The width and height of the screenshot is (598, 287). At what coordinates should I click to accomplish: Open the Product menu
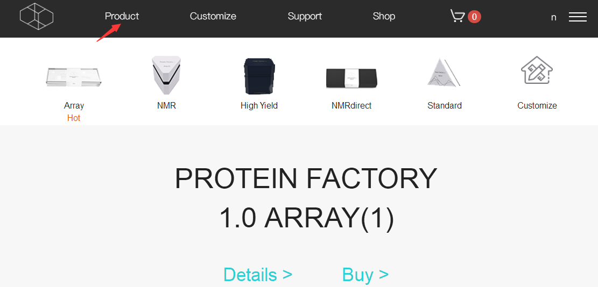122,16
